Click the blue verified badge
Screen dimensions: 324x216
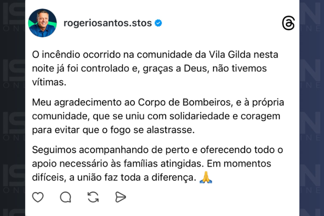[159, 23]
